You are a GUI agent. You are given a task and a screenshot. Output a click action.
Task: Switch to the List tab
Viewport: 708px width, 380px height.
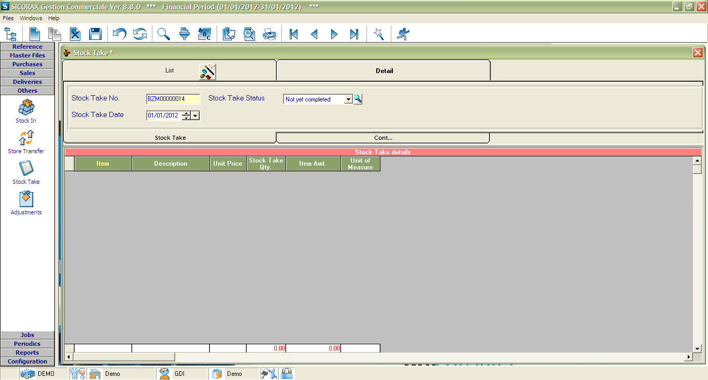[x=169, y=70]
